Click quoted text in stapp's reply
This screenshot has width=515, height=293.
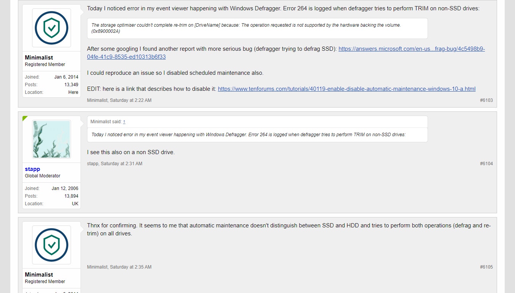pyautogui.click(x=248, y=135)
